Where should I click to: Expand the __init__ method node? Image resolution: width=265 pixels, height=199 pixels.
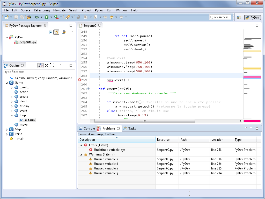[x=12, y=88]
